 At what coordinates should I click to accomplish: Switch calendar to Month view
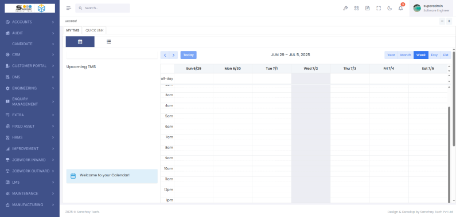pyautogui.click(x=406, y=55)
